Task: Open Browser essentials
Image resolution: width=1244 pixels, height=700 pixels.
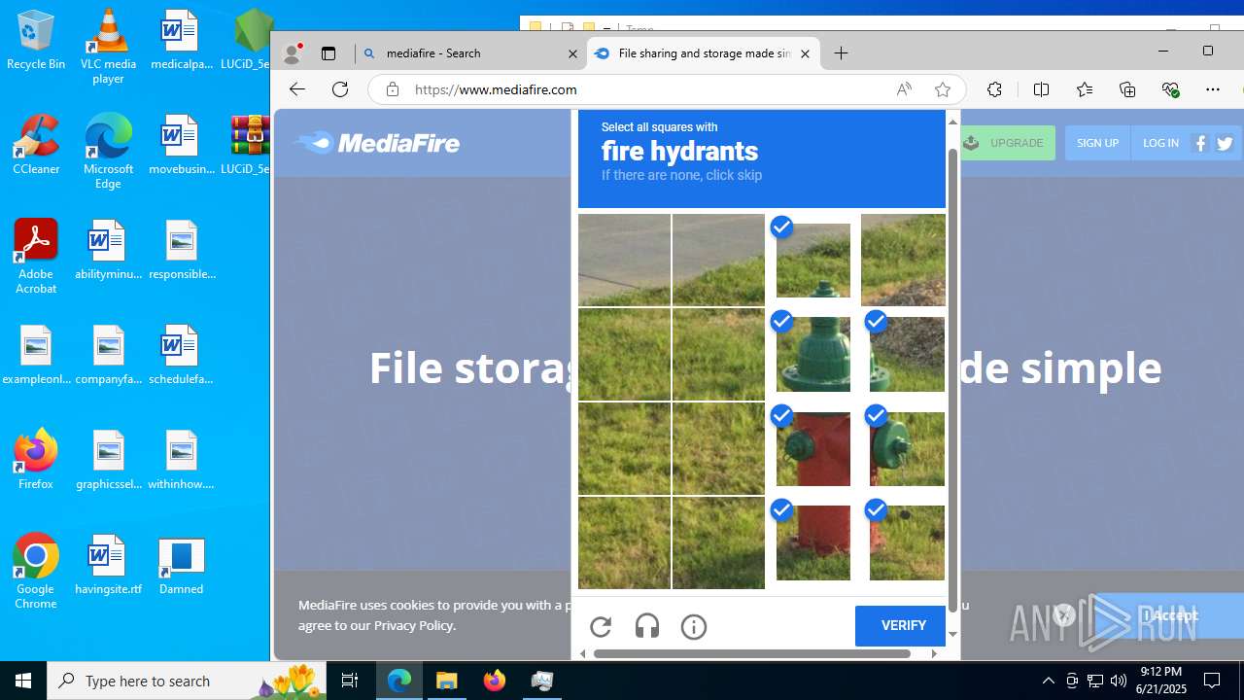Action: coord(1170,89)
